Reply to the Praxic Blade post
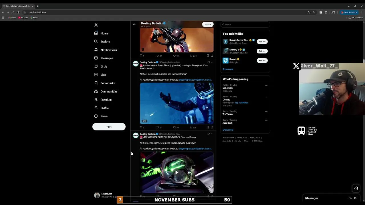Image resolution: width=365 pixels, height=205 pixels. tap(142, 128)
